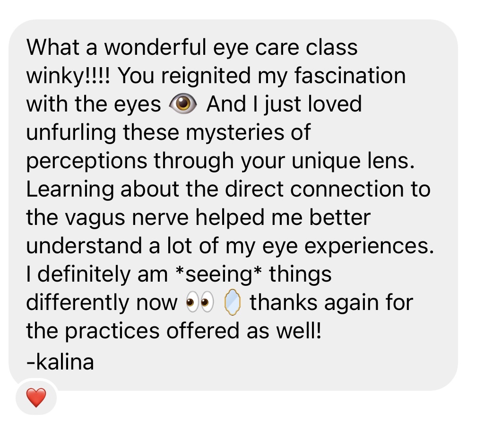Click "What a wonderful eye care class"
This screenshot has height=430, width=493.
(x=192, y=47)
